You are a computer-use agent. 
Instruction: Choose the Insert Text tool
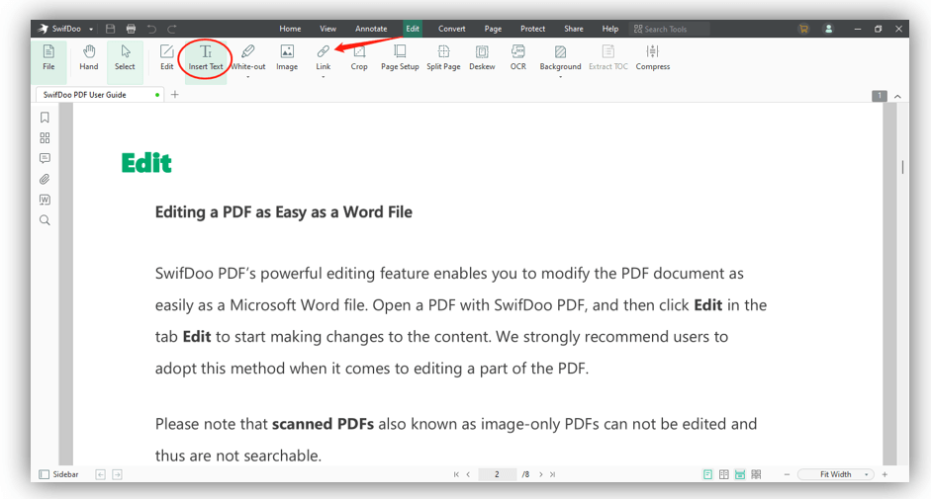(x=206, y=58)
